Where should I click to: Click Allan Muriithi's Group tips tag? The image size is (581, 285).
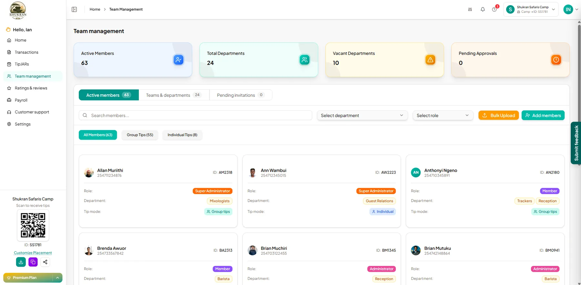[x=218, y=212]
